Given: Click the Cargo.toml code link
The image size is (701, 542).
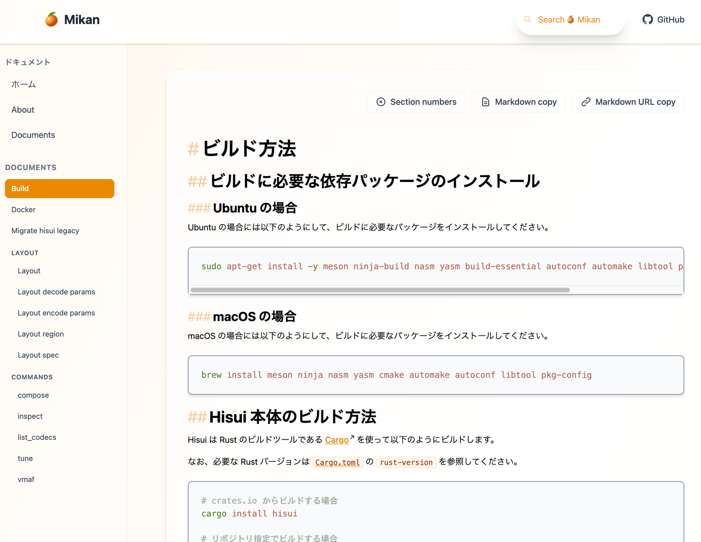Looking at the screenshot, I should tap(337, 462).
